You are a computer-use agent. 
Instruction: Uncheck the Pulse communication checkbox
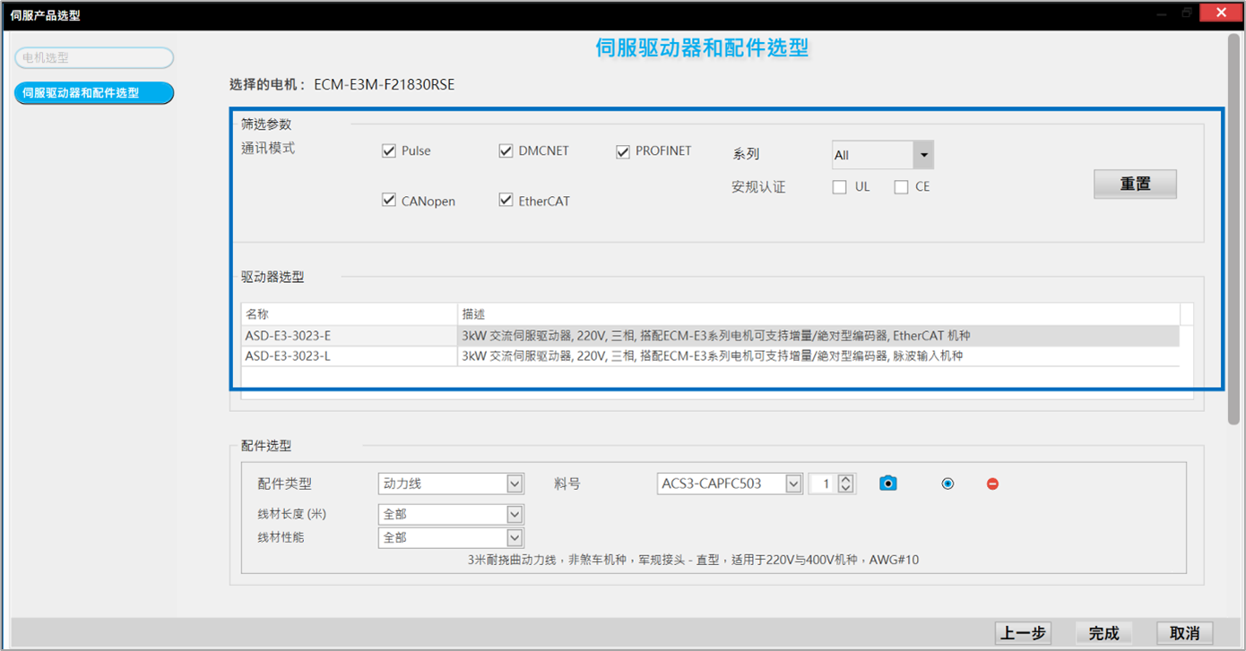pos(389,151)
